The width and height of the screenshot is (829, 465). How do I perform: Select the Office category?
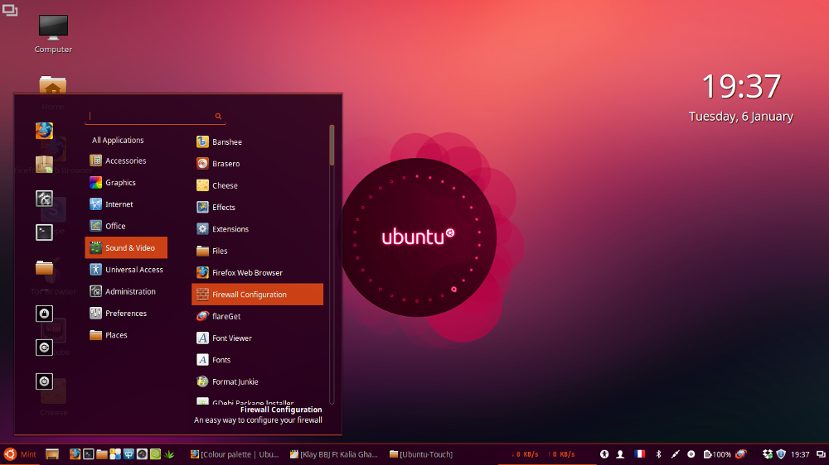click(126, 226)
